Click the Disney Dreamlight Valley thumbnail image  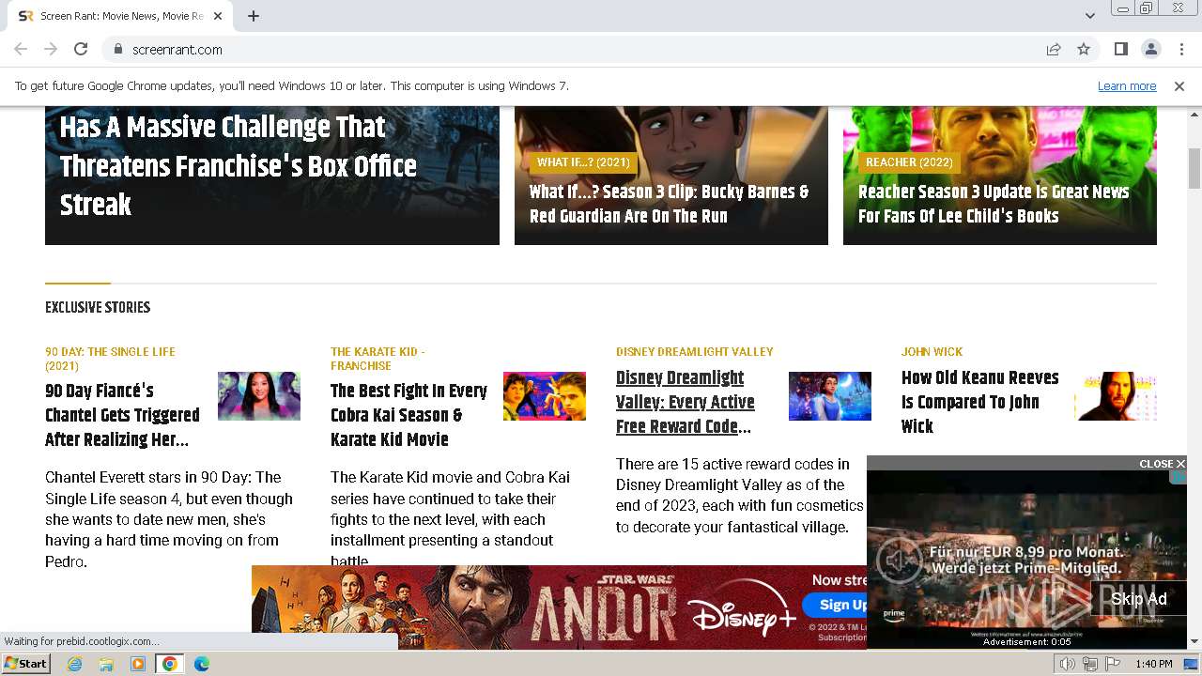830,396
